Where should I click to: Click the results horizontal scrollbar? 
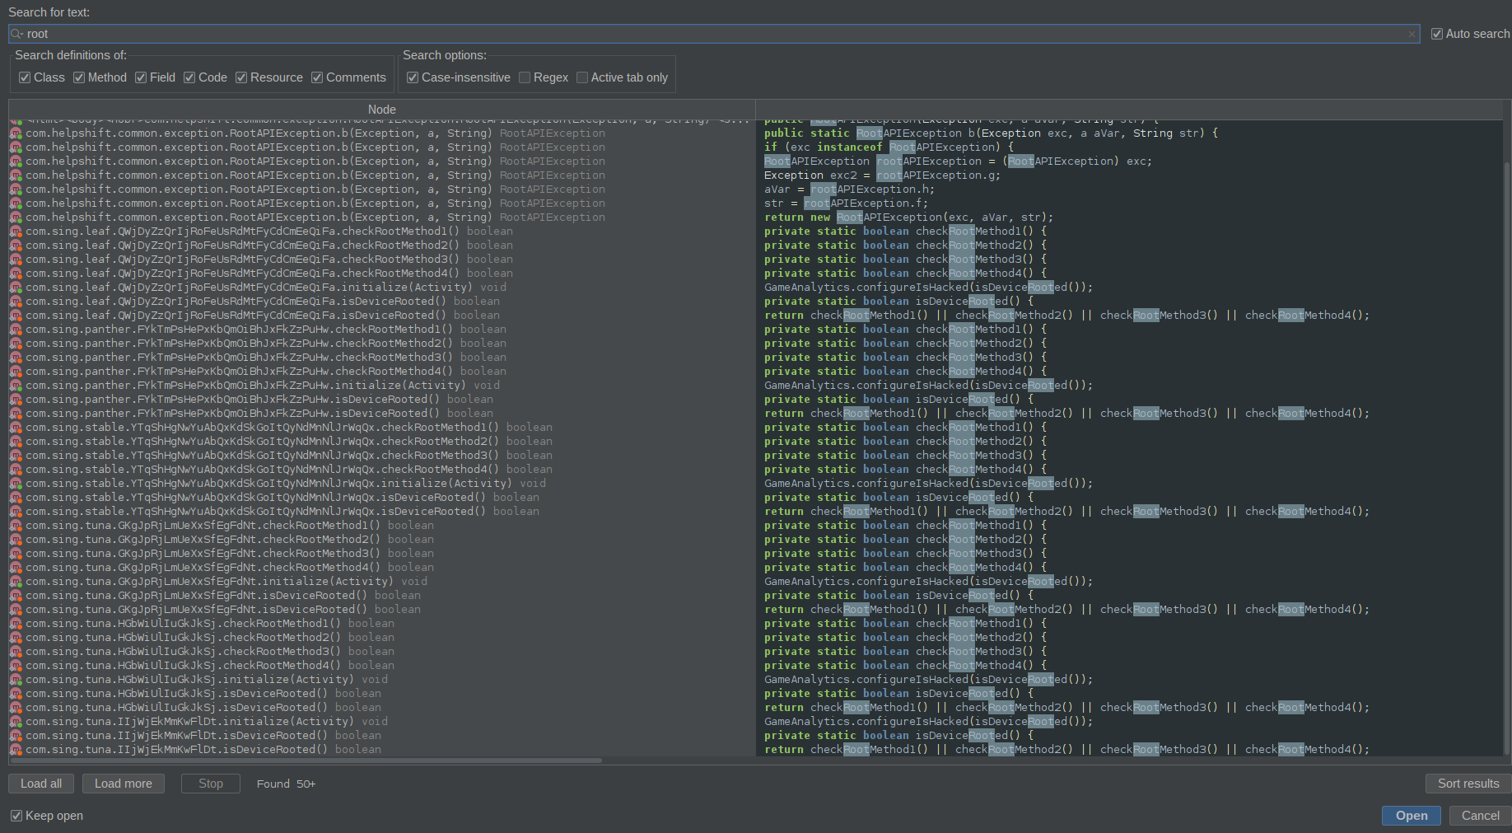pyautogui.click(x=306, y=760)
